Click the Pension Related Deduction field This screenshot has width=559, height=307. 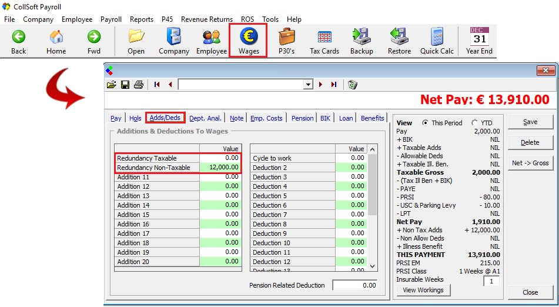(x=354, y=285)
